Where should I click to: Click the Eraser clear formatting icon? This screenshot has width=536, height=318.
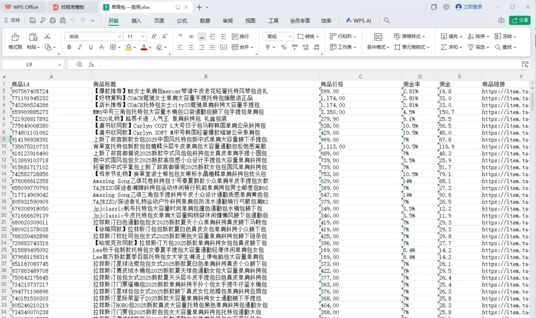tap(159, 48)
